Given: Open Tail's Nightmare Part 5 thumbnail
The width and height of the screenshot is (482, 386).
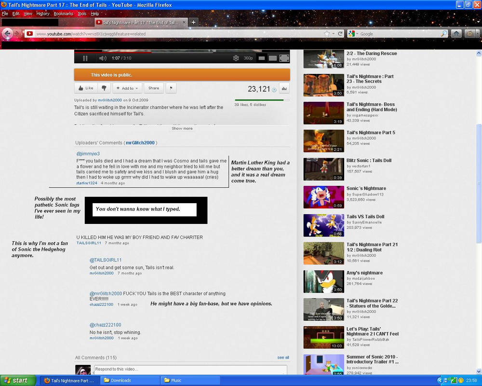Looking at the screenshot, I should [323, 141].
